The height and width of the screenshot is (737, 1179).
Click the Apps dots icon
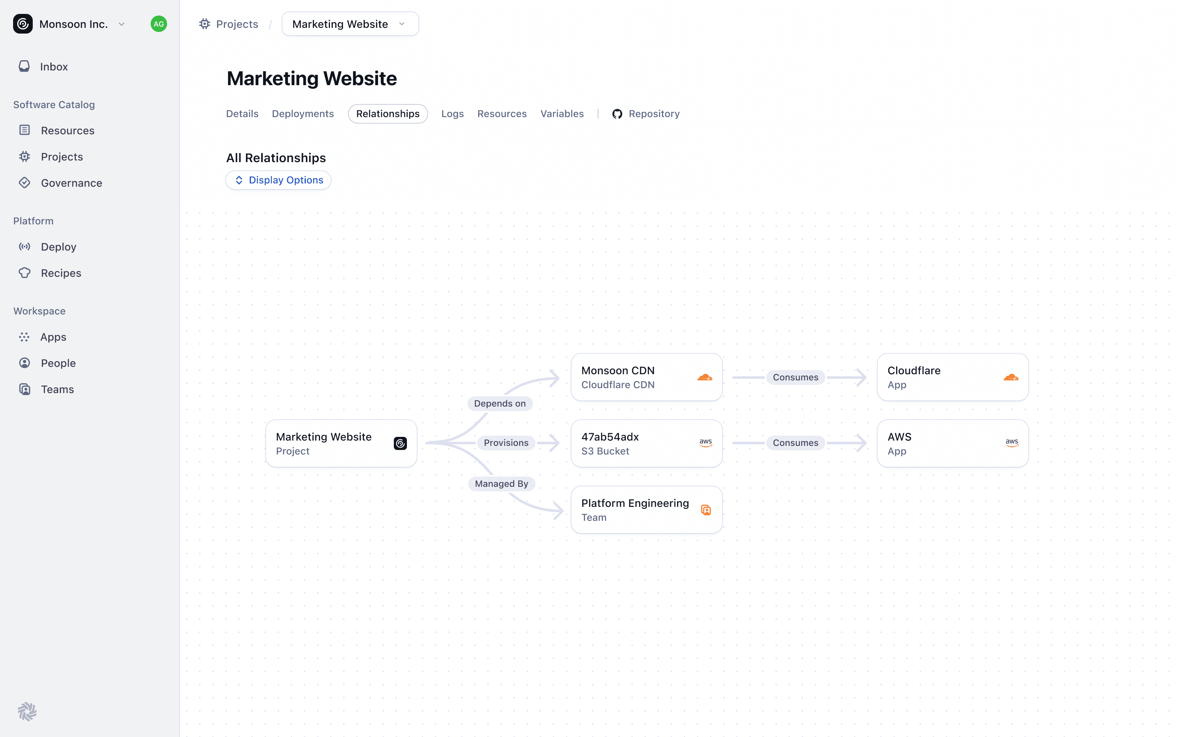coord(25,337)
